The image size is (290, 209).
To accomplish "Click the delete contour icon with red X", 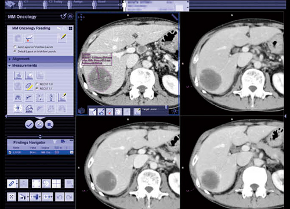I will pos(110,112).
